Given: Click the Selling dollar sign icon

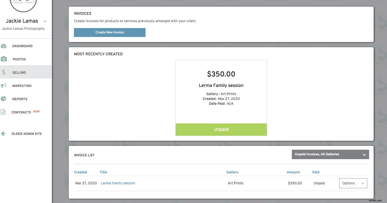Looking at the screenshot, I should click(4, 72).
